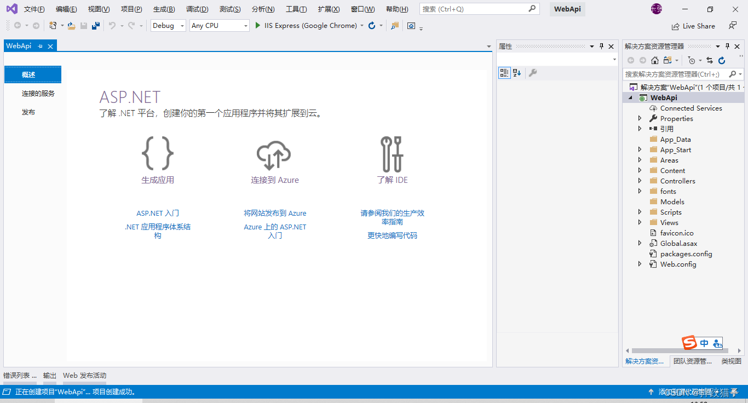This screenshot has width=748, height=403.
Task: Open the IIS Express browser dropdown arrow
Action: [x=362, y=26]
